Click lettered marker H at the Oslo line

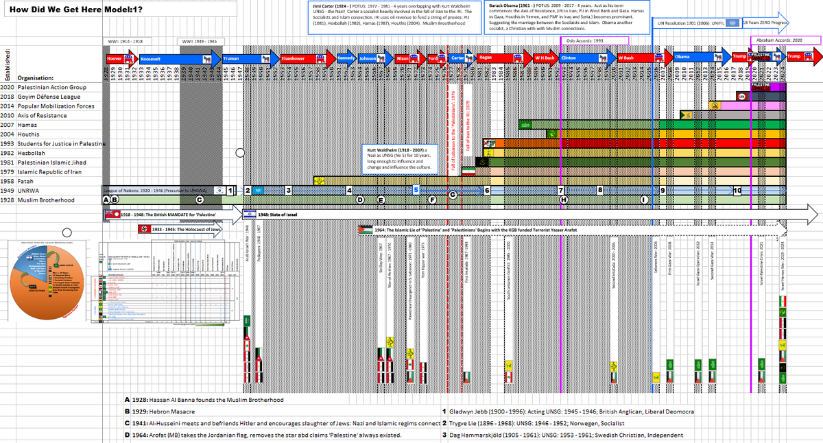coord(564,200)
